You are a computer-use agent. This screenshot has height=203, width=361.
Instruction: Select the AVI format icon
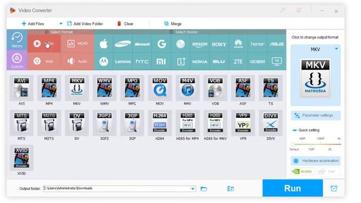pos(21,88)
